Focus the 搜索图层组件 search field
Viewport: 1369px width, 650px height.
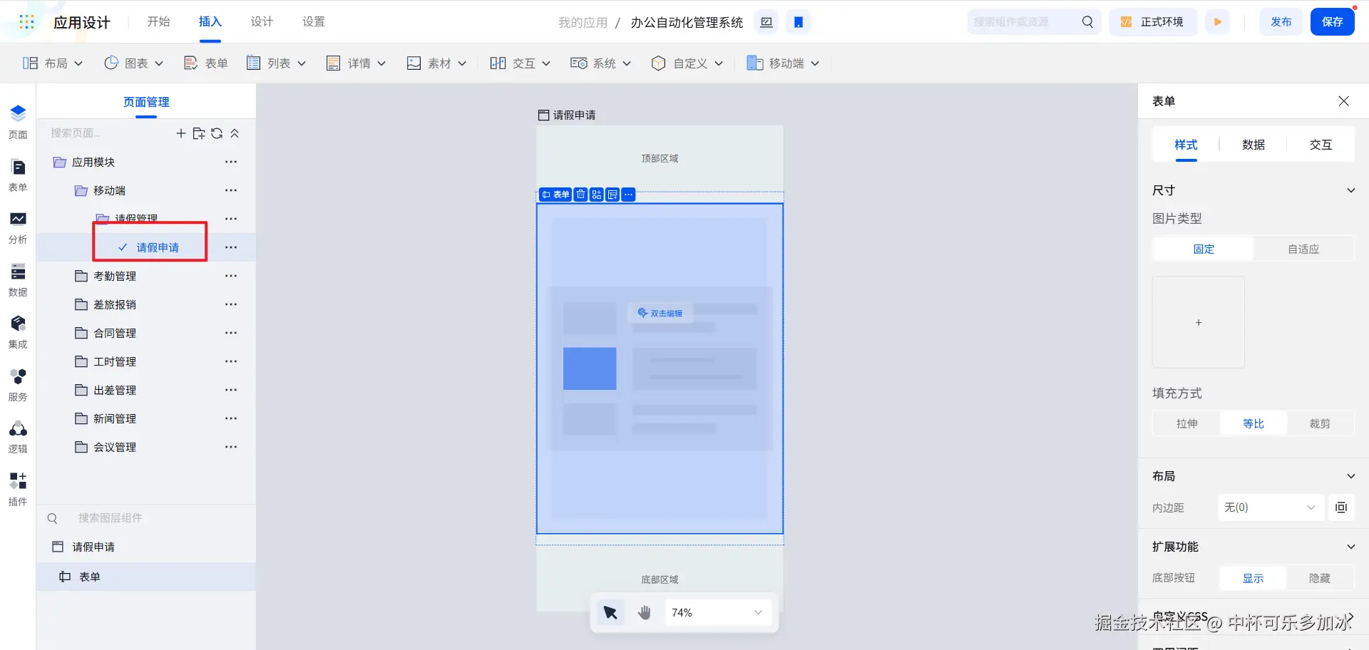point(146,518)
